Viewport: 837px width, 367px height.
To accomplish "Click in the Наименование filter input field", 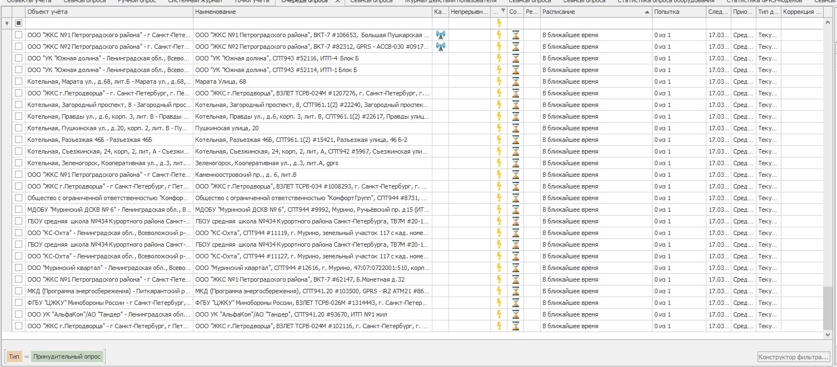I will [x=311, y=23].
